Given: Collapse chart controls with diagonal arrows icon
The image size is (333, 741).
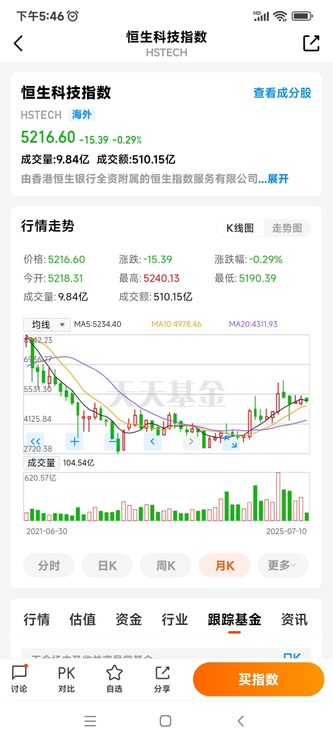Looking at the screenshot, I should point(230,442).
